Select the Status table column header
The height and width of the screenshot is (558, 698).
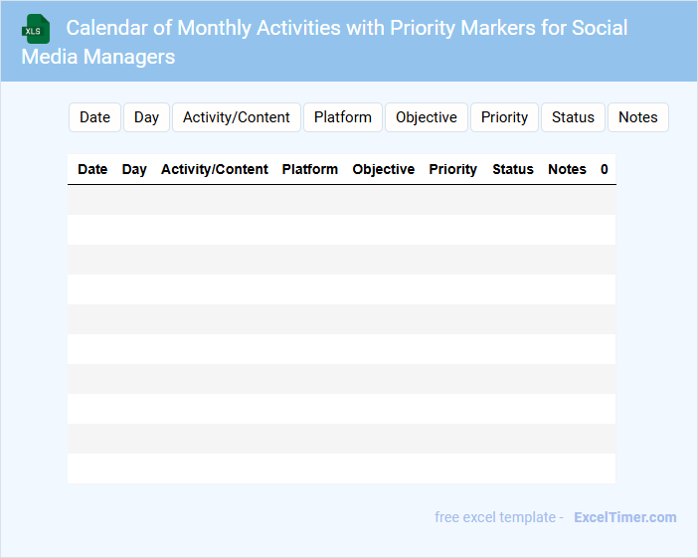(x=513, y=169)
